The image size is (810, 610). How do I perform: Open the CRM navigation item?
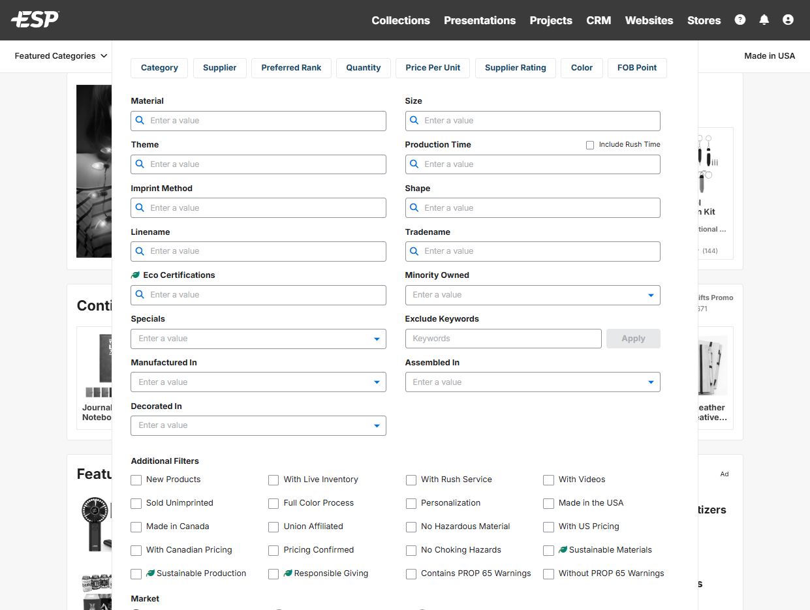[598, 20]
